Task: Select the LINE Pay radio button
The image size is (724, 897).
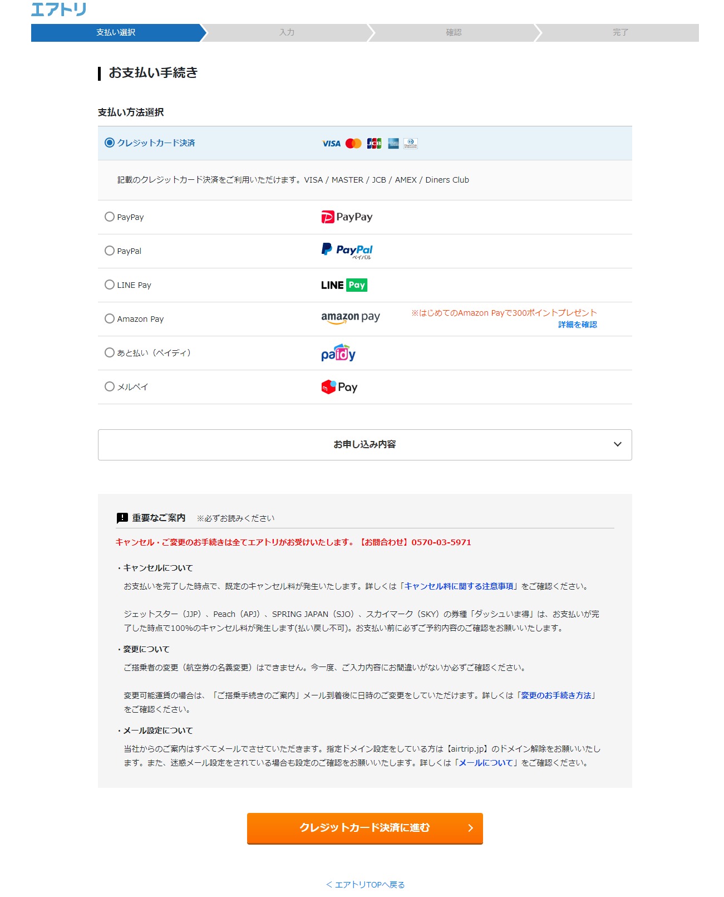Action: click(x=110, y=285)
